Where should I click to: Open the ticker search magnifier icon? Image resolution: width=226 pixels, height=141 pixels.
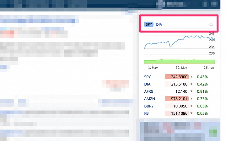[211, 24]
